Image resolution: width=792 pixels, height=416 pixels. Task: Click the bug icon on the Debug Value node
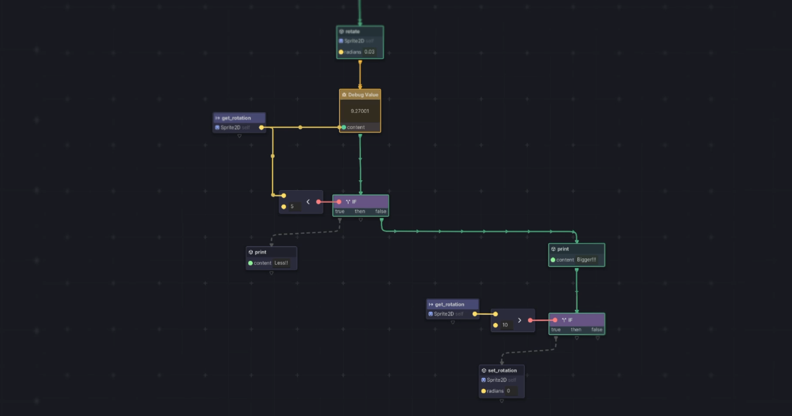point(344,94)
